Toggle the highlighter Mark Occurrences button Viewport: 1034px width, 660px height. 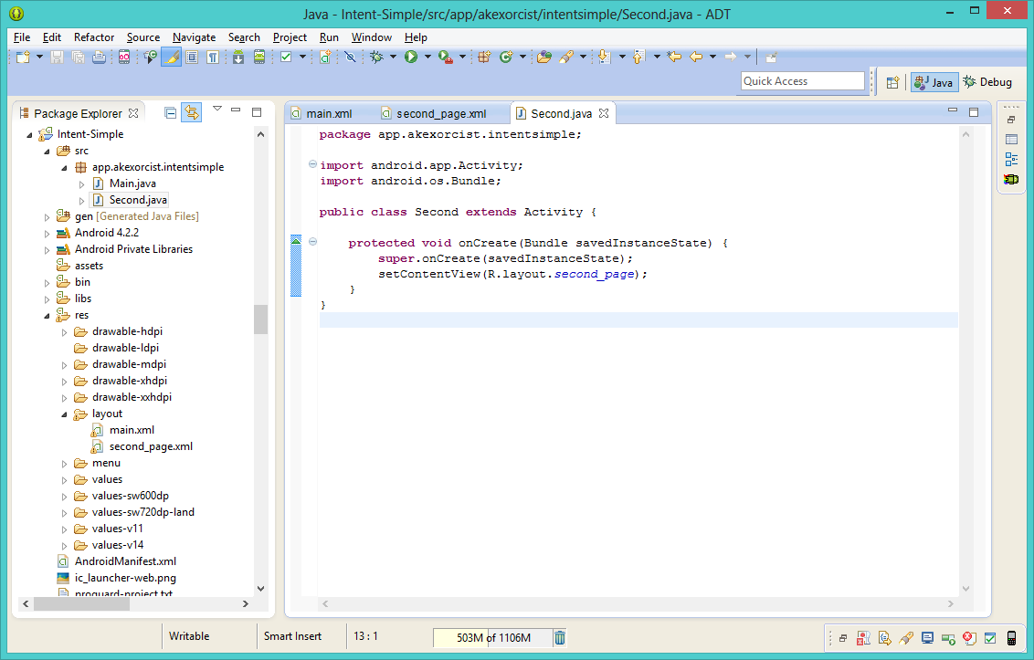(x=171, y=58)
